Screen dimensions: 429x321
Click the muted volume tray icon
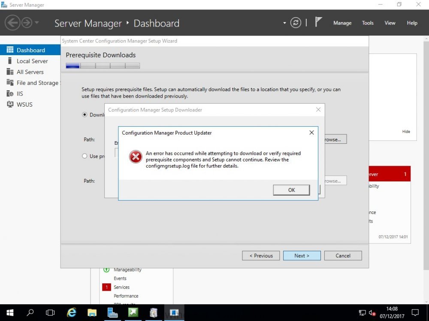(372, 313)
